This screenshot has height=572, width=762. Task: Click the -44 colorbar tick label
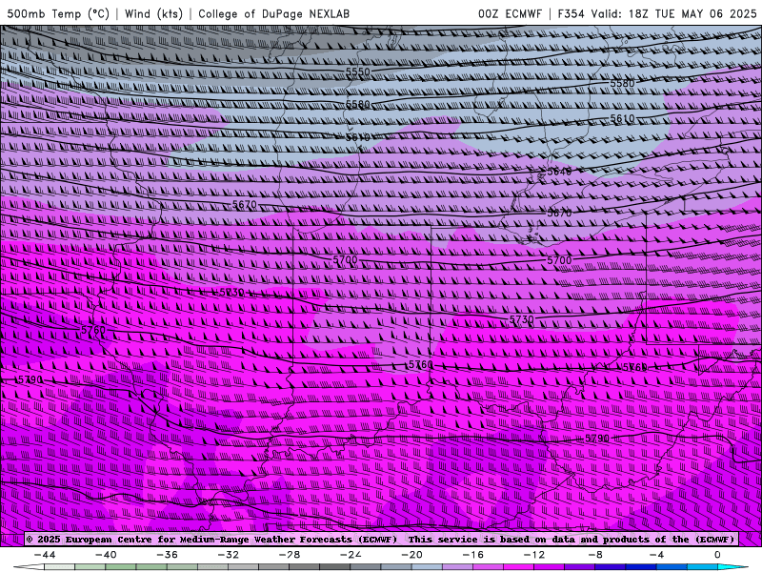[x=45, y=555]
